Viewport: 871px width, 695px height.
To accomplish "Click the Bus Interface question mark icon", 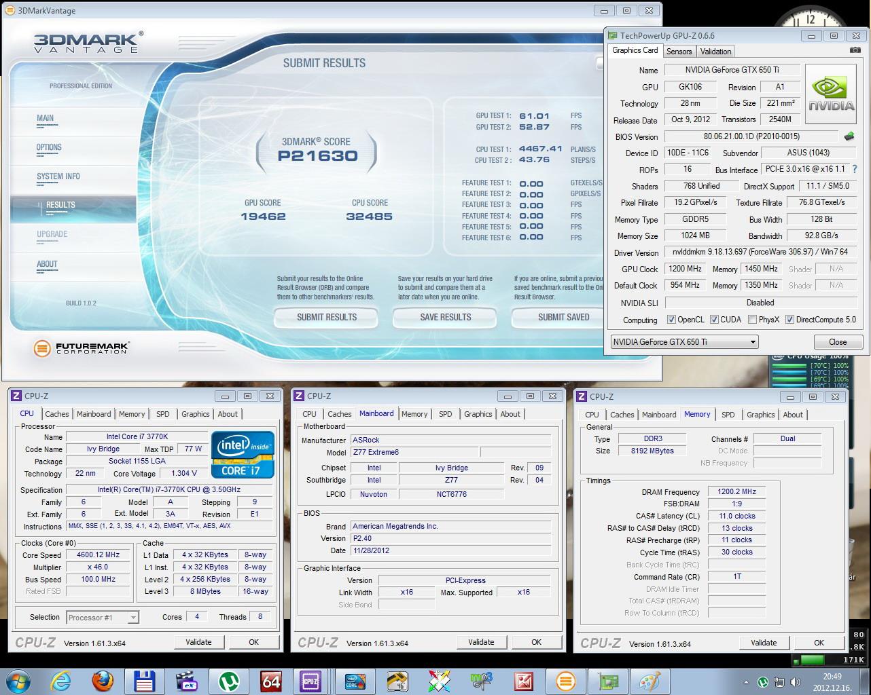I will point(855,169).
